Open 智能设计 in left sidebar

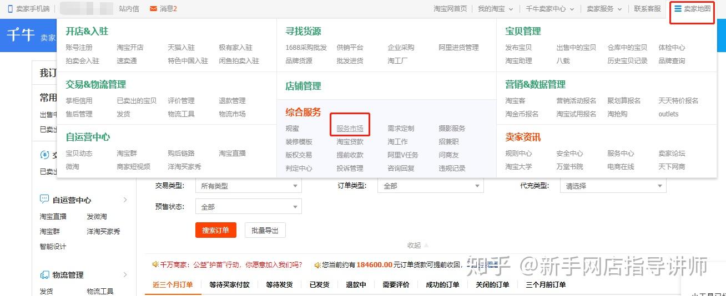(53, 247)
